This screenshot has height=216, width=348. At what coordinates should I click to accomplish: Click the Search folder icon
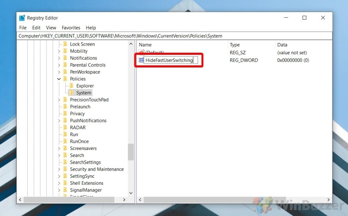point(65,155)
